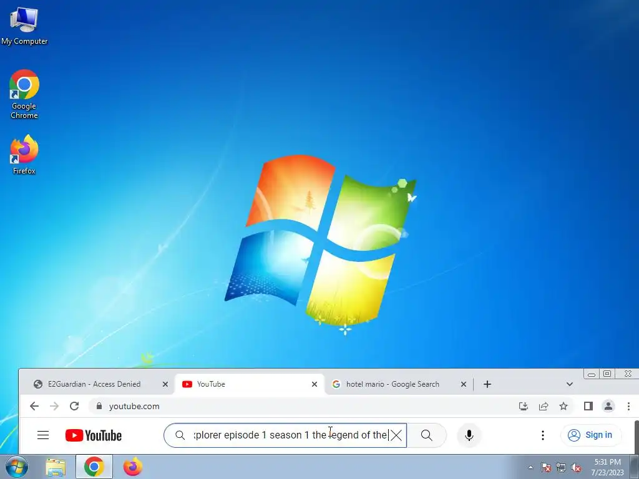Click Sign in button on YouTube
This screenshot has height=479, width=639.
591,435
